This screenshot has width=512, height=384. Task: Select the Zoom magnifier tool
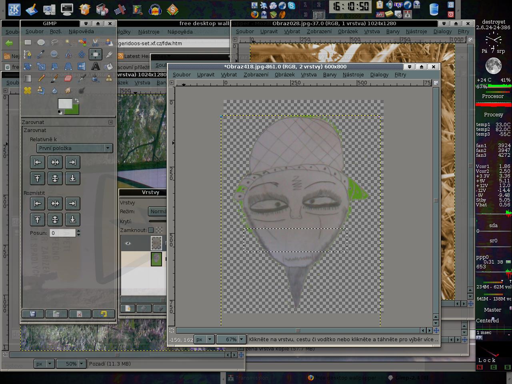coord(55,54)
